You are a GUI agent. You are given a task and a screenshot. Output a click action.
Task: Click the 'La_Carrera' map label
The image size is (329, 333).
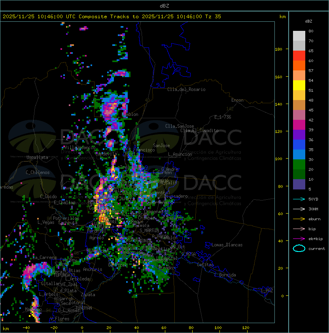[x=45, y=257]
